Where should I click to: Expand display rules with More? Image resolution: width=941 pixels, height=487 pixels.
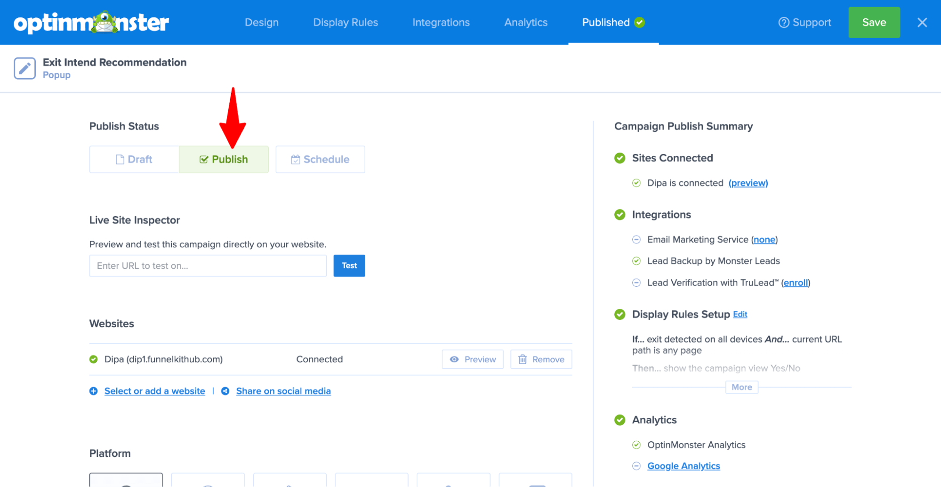(741, 387)
